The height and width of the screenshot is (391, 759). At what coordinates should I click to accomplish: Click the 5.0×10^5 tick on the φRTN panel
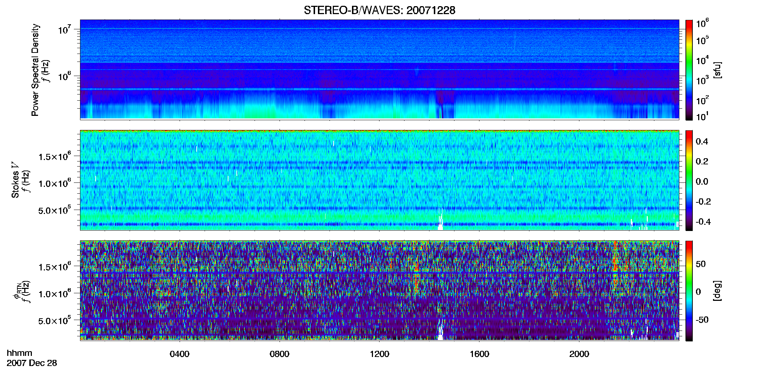pyautogui.click(x=55, y=321)
